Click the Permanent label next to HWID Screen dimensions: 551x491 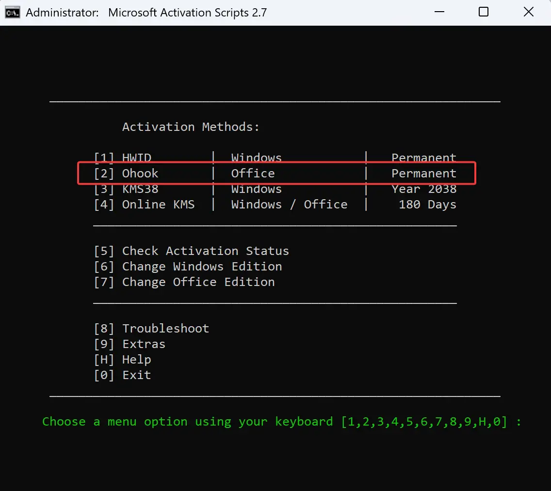[x=423, y=158]
